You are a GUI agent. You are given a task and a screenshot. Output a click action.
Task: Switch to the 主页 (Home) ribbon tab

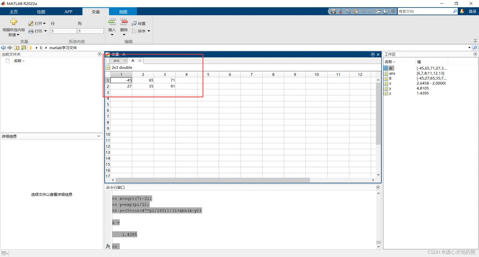coord(14,12)
